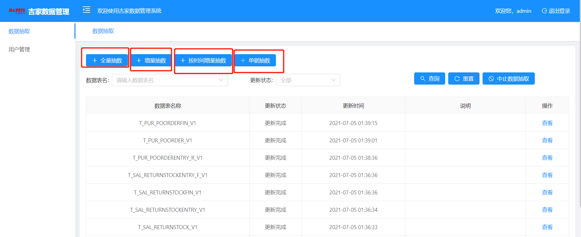
Task: View details for T_SAL_RETURNSTOCK_V1
Action: tap(547, 227)
